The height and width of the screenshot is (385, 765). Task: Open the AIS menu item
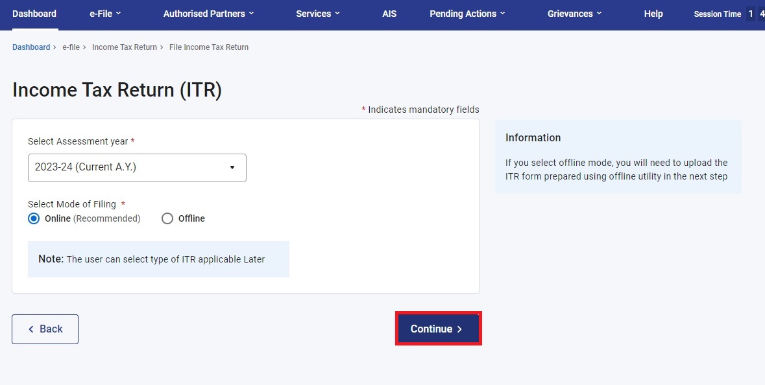click(389, 13)
